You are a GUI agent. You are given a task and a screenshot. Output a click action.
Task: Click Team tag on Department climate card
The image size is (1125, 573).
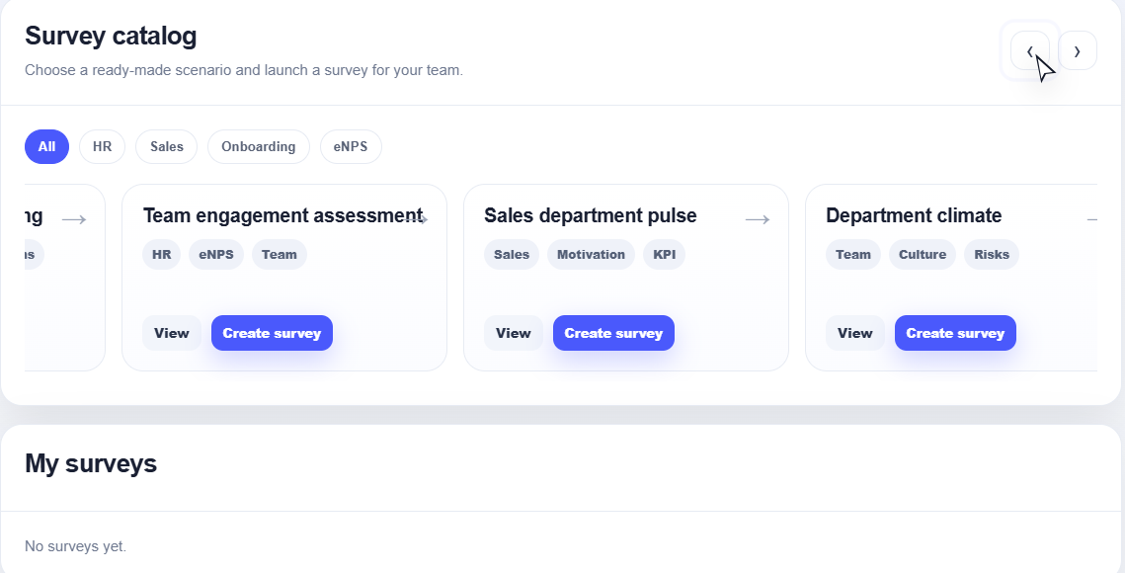coord(853,254)
